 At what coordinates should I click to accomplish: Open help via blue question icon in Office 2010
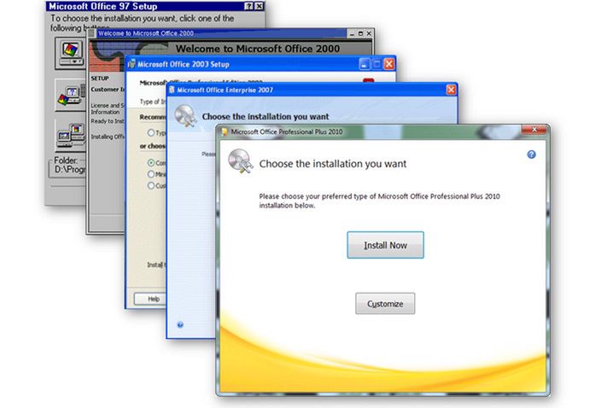tap(531, 154)
